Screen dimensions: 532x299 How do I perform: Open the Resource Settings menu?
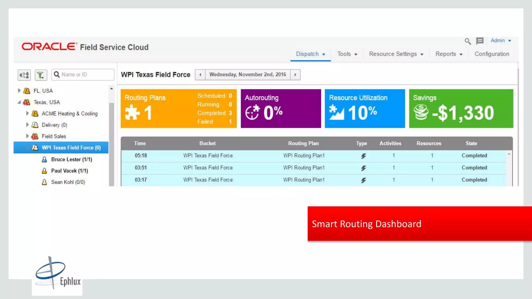click(x=396, y=54)
